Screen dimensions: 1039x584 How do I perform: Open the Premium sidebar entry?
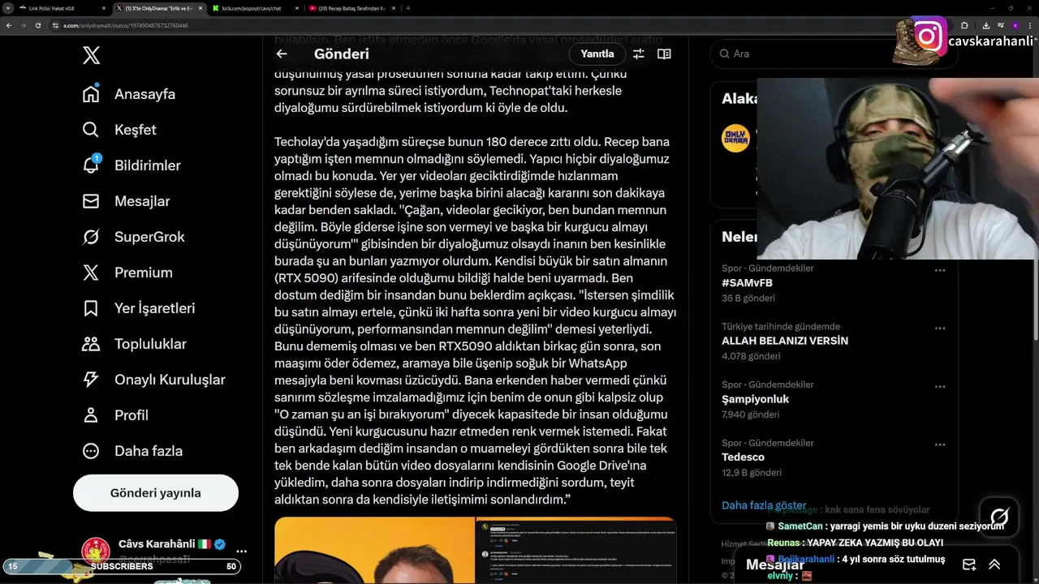pyautogui.click(x=127, y=273)
